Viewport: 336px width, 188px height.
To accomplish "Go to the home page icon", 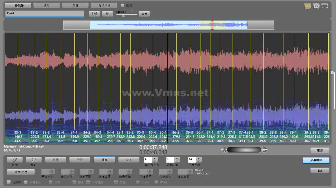I will pyautogui.click(x=316, y=6).
